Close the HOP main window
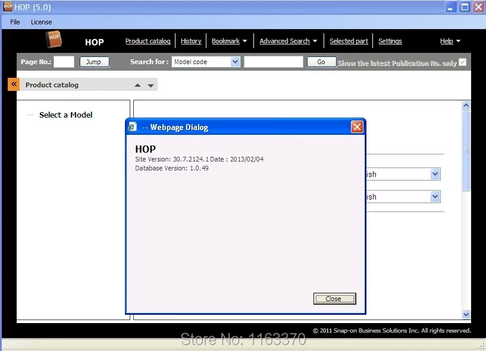This screenshot has height=351, width=486. (x=478, y=7)
